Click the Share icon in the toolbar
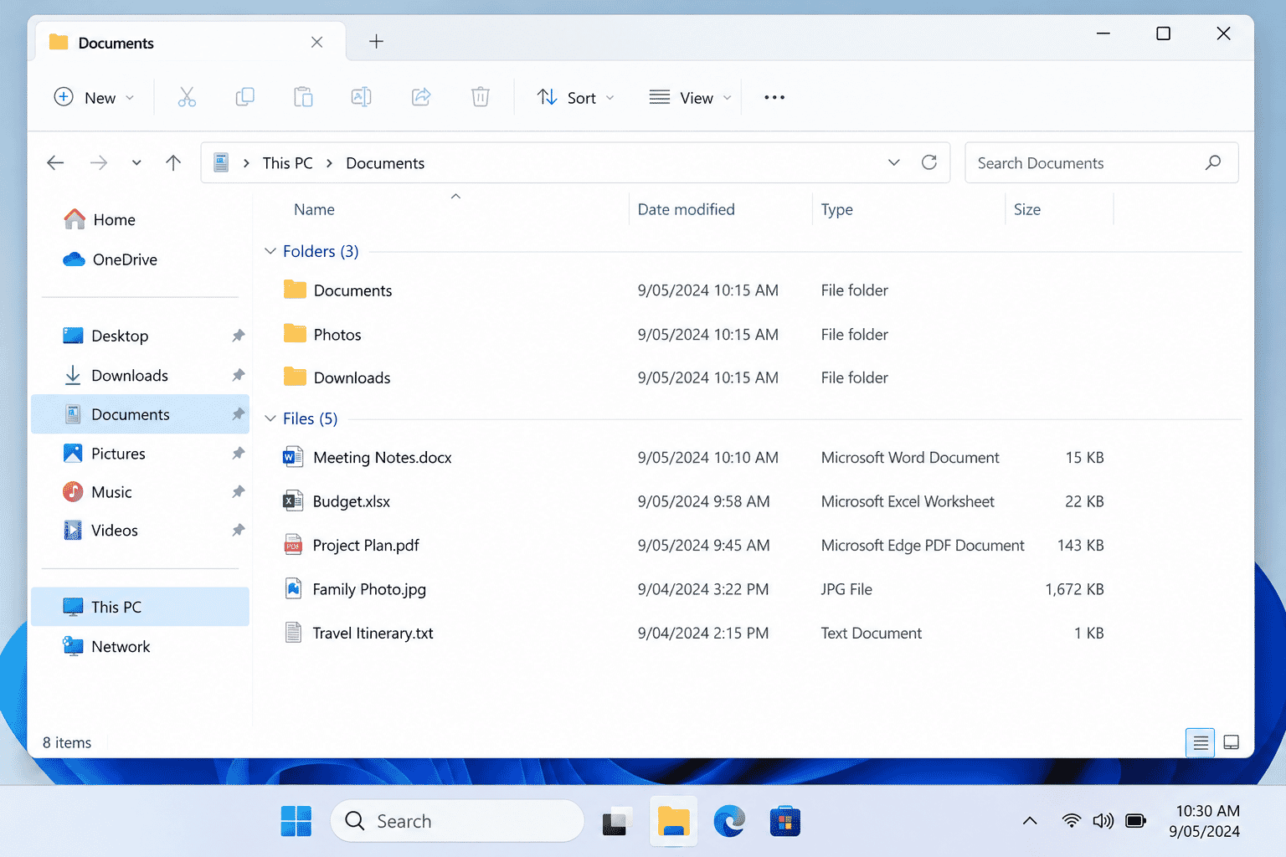The height and width of the screenshot is (857, 1286). click(421, 97)
